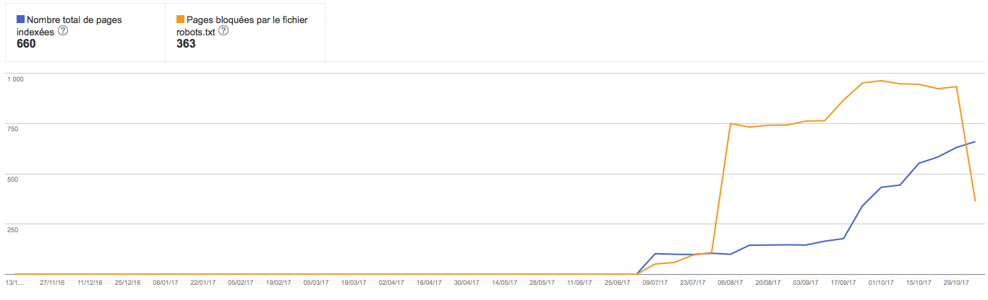
Task: Toggle blue Nombre total de pages indexées series
Action: click(20, 20)
